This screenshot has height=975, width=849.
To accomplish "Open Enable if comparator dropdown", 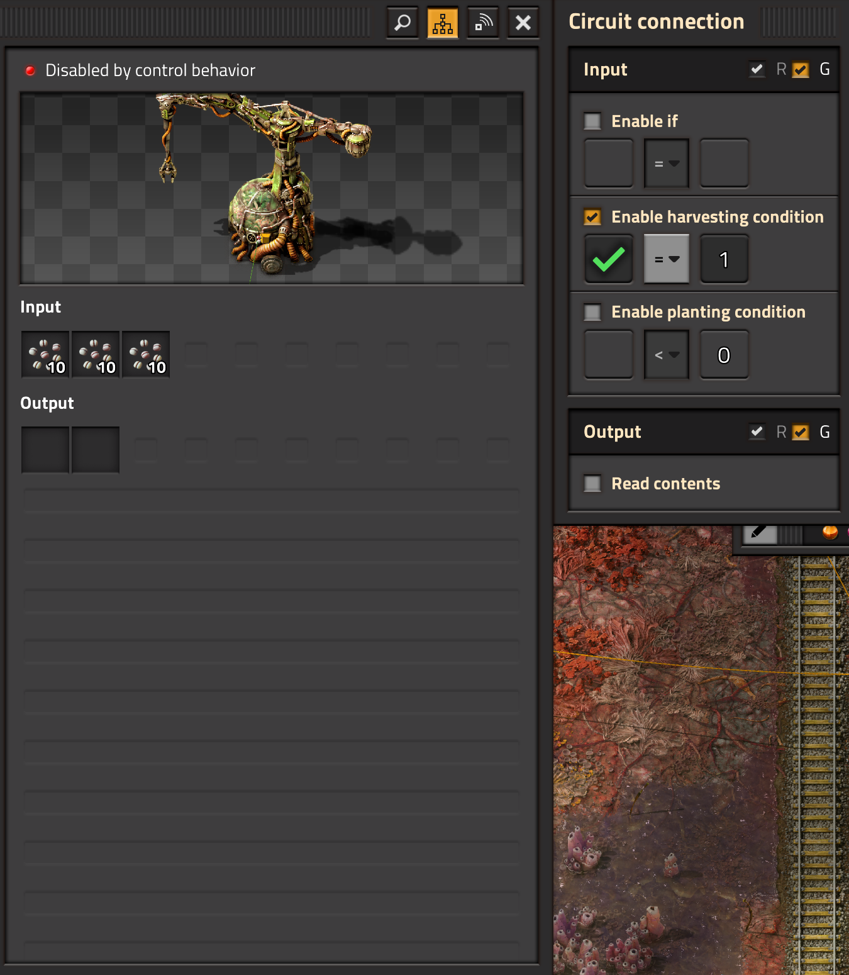I will pyautogui.click(x=667, y=164).
